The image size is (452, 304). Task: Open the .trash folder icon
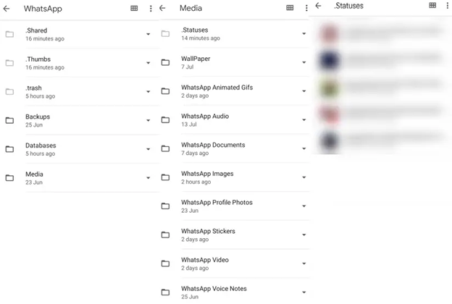[9, 92]
